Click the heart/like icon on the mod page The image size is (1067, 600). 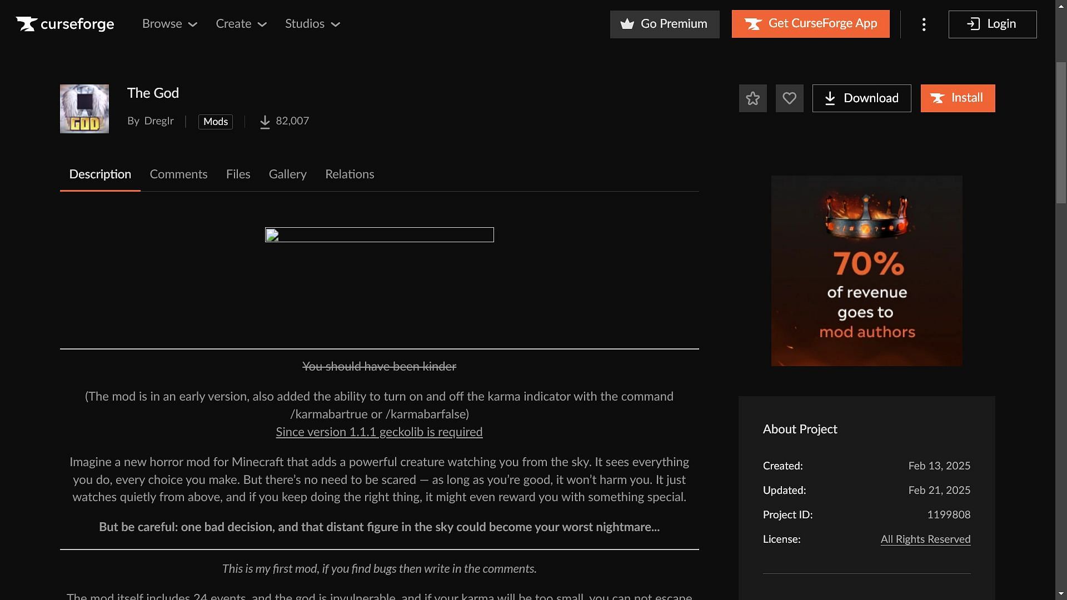(x=789, y=98)
